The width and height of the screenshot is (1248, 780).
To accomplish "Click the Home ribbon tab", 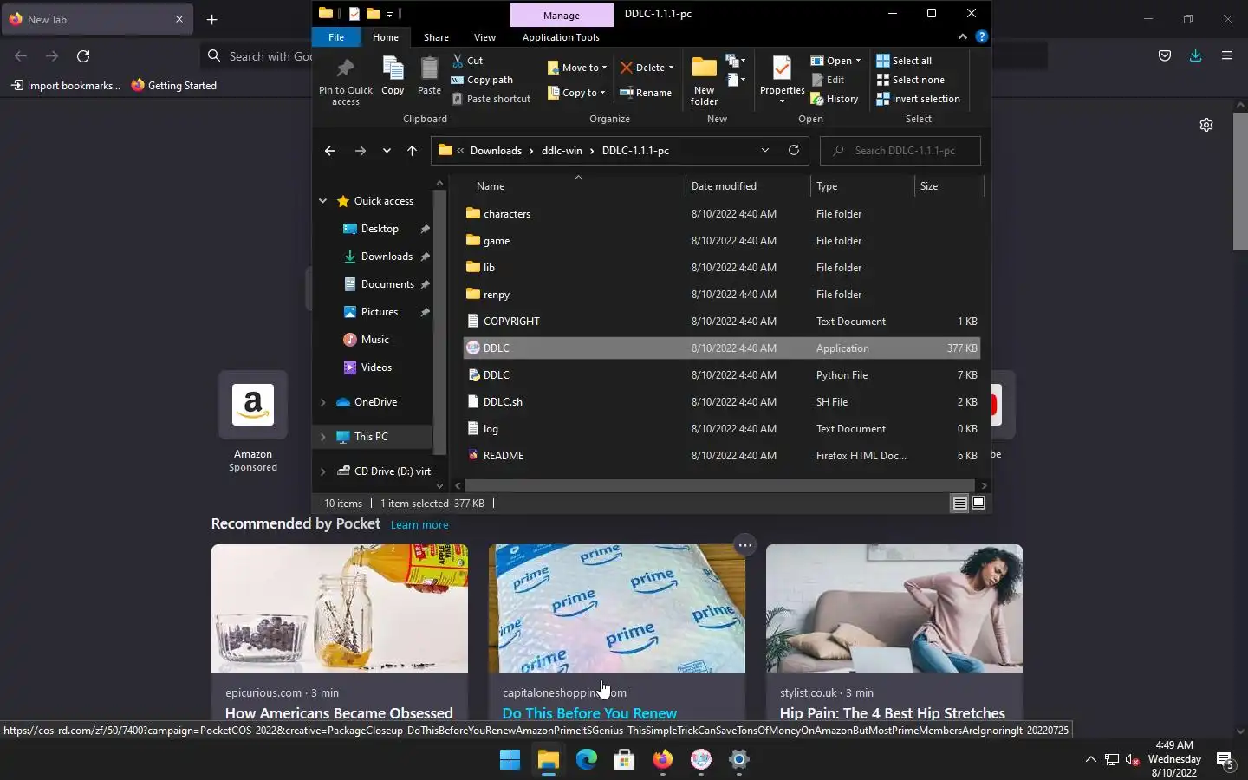I will (x=386, y=37).
